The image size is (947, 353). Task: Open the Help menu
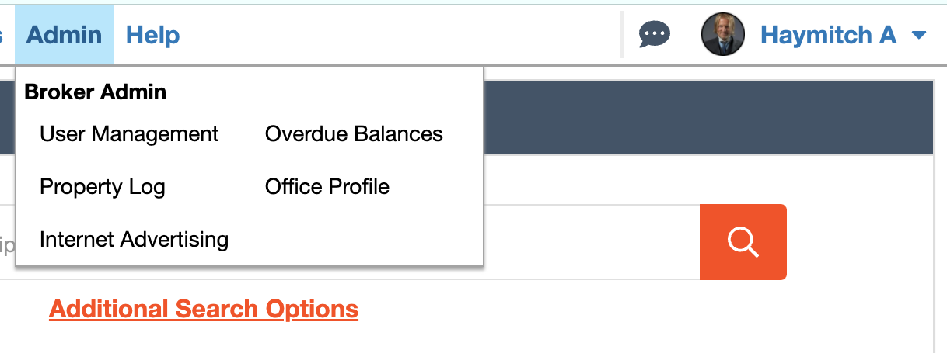coord(152,35)
